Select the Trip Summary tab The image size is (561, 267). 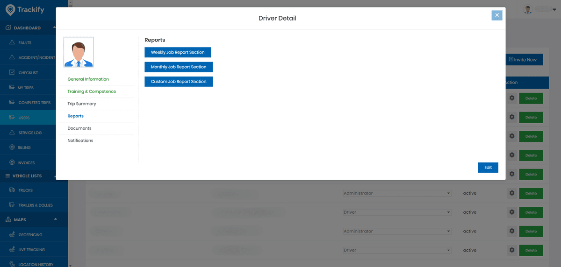[82, 104]
